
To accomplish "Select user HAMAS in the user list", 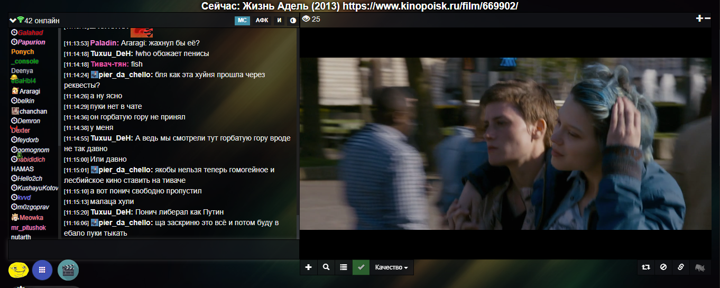I will click(x=22, y=169).
